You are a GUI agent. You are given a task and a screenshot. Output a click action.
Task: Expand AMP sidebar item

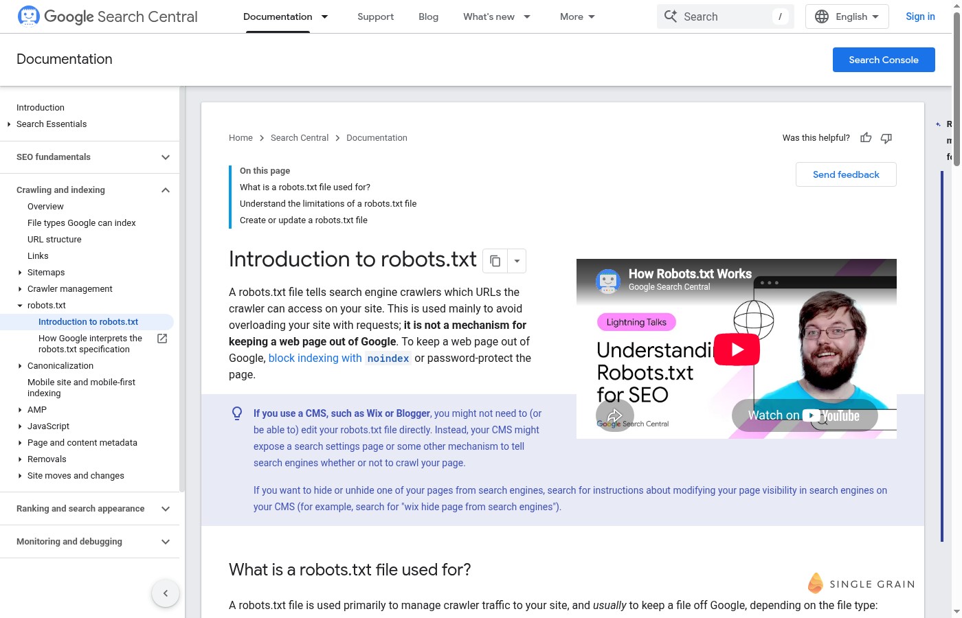(x=20, y=410)
